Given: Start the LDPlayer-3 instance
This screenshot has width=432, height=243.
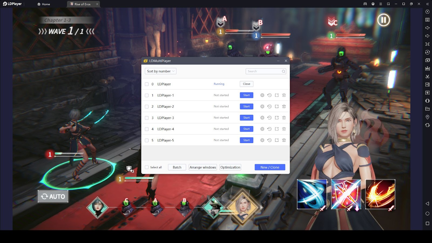Looking at the screenshot, I should pyautogui.click(x=247, y=118).
